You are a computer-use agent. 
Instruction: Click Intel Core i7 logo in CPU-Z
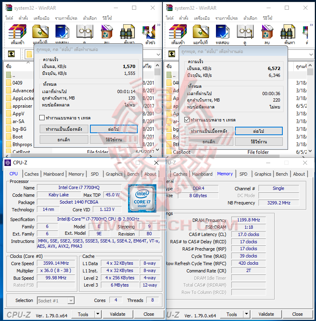(x=142, y=198)
